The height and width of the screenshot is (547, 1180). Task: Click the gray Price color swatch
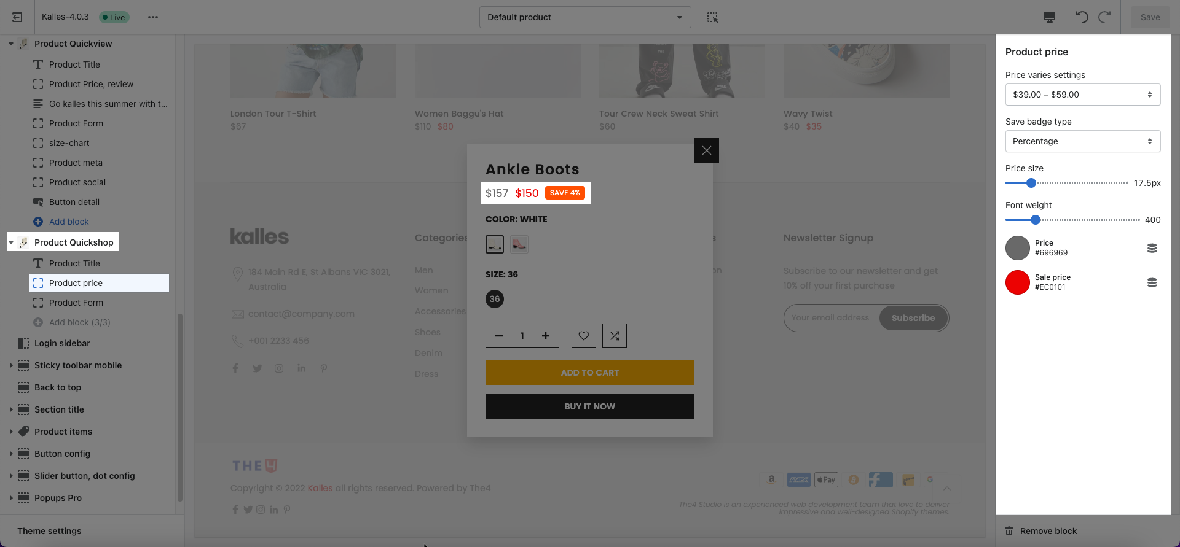[1018, 248]
